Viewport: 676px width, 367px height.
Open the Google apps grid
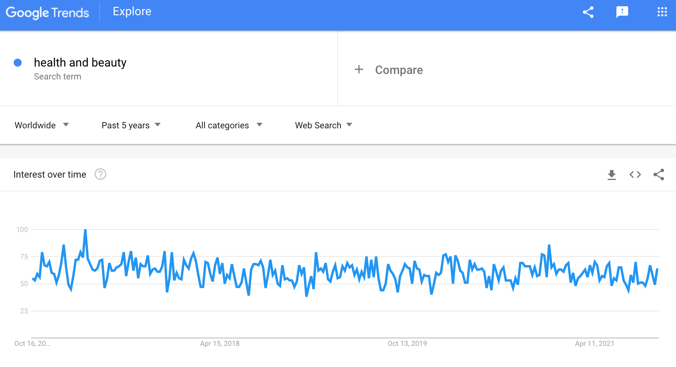[x=662, y=12]
